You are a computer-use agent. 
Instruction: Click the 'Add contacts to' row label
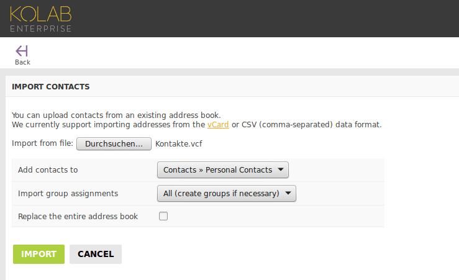click(48, 170)
